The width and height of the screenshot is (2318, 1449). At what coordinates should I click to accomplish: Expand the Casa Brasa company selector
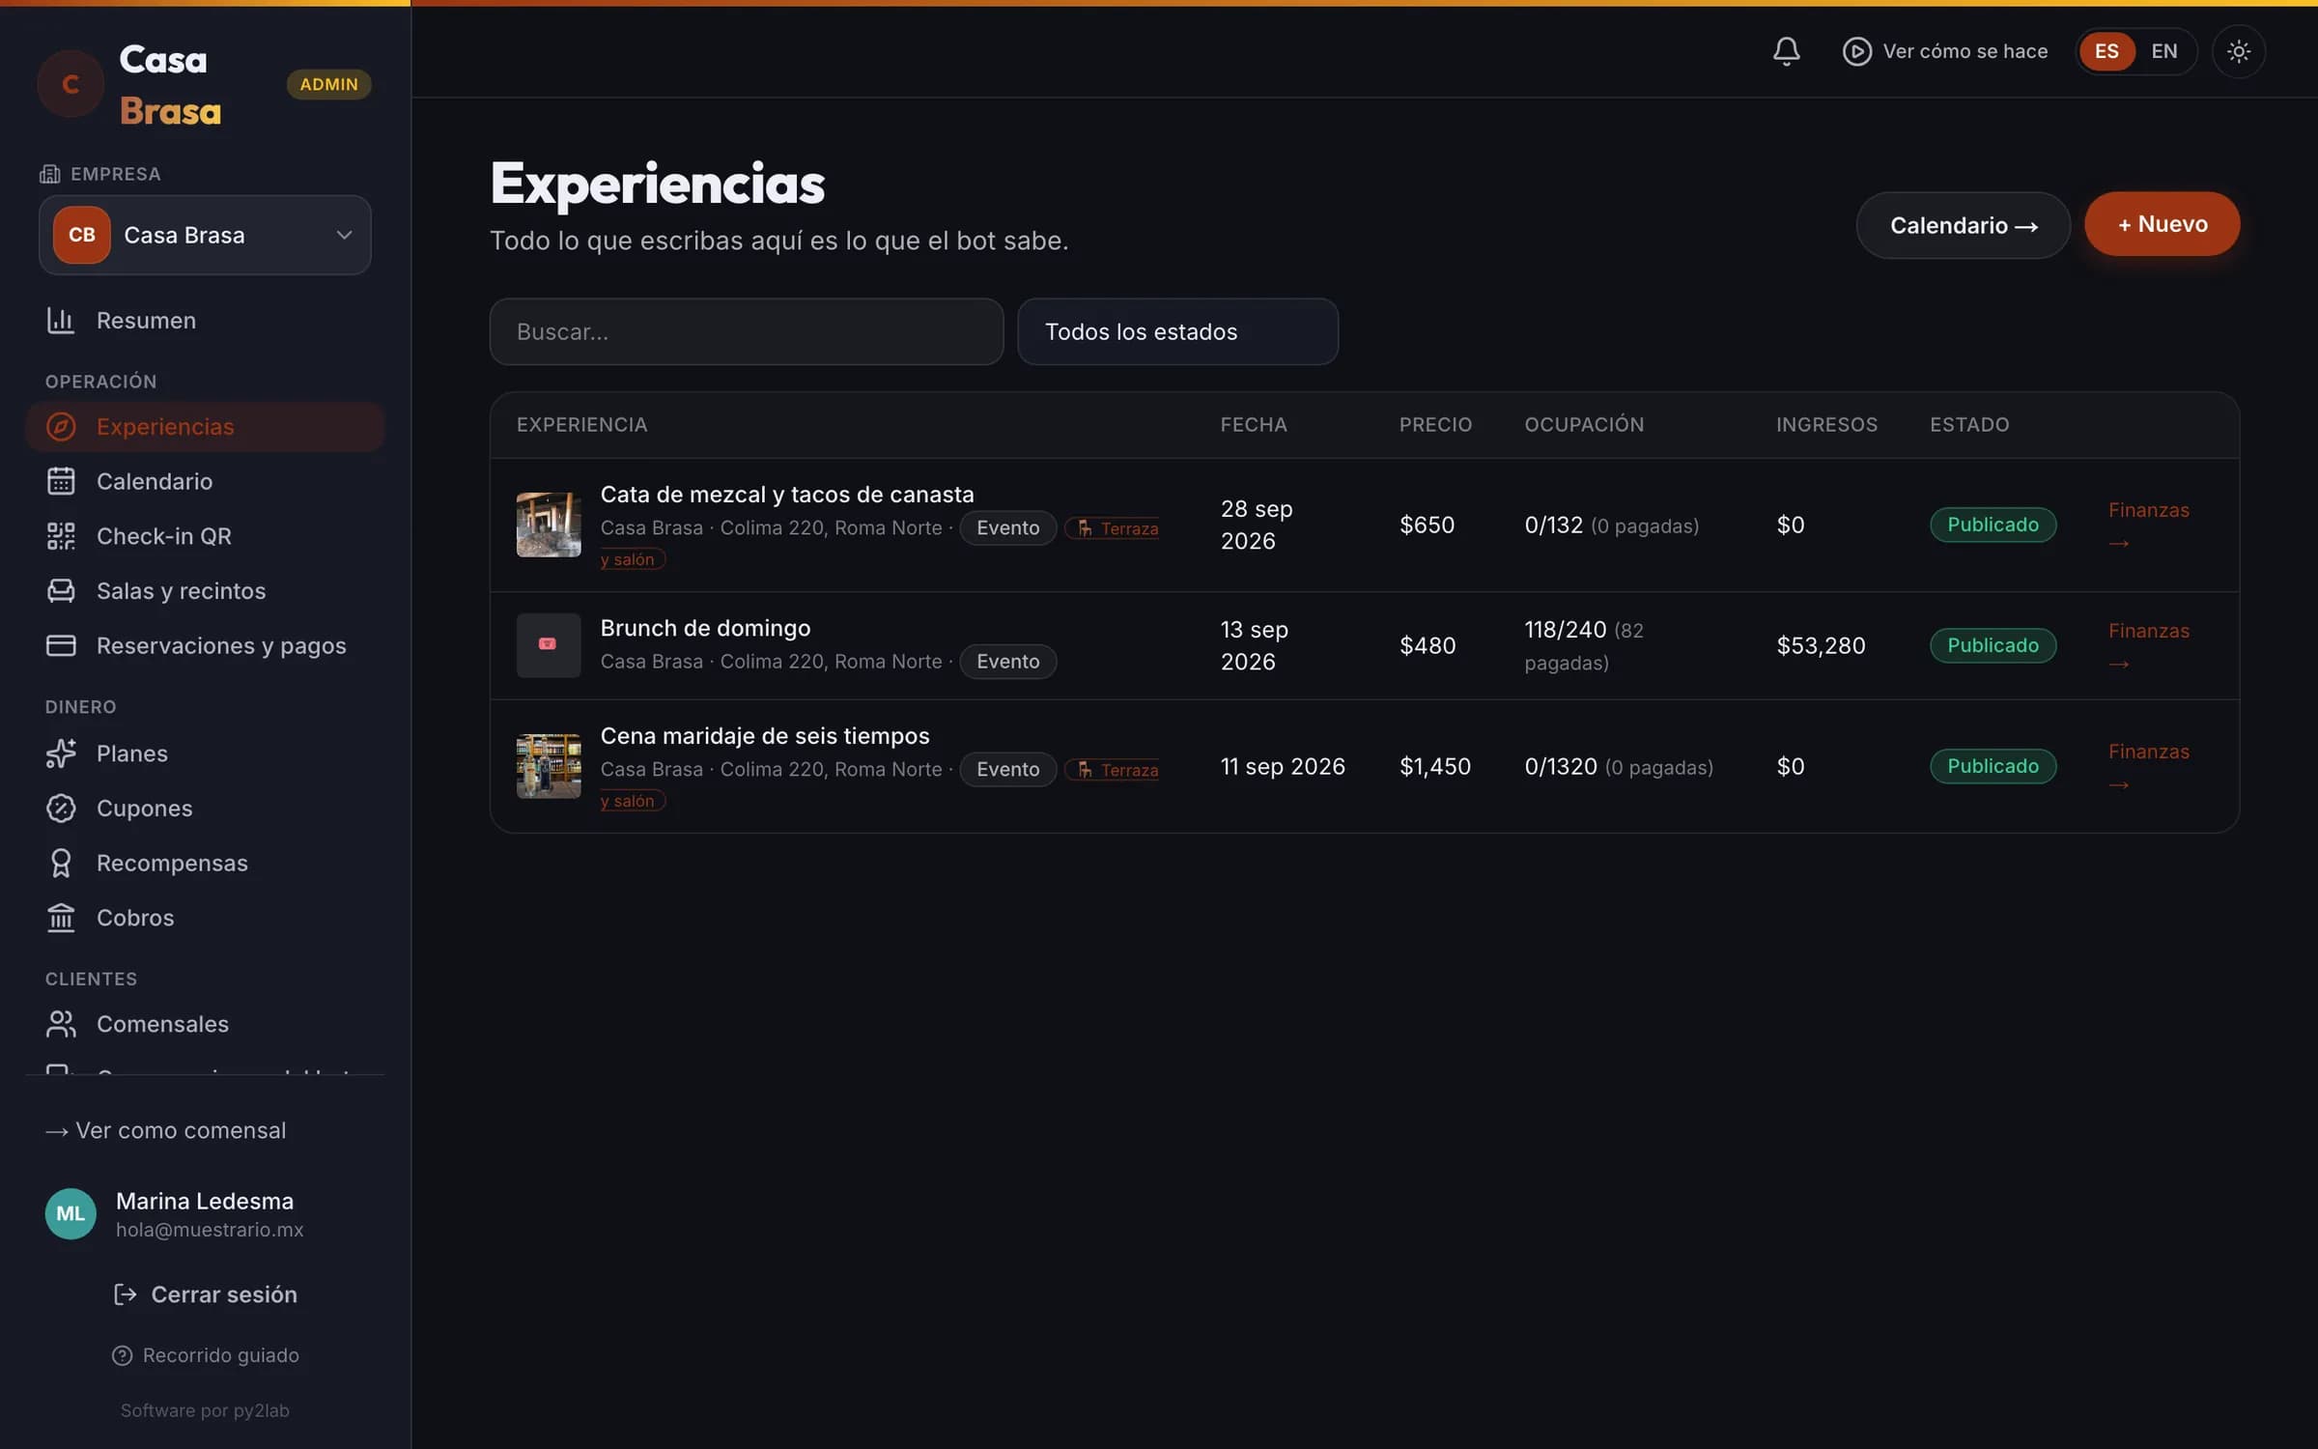tap(205, 235)
